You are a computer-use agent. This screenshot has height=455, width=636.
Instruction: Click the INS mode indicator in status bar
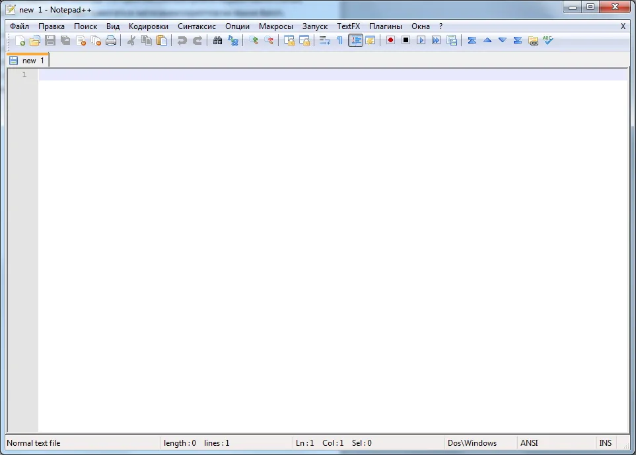605,443
